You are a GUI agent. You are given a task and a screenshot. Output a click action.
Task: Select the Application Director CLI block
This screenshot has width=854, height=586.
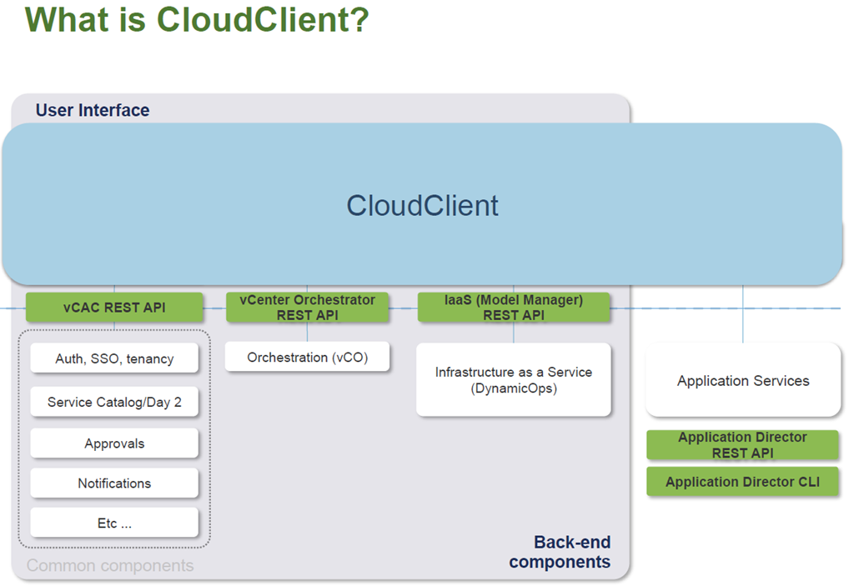(x=742, y=482)
